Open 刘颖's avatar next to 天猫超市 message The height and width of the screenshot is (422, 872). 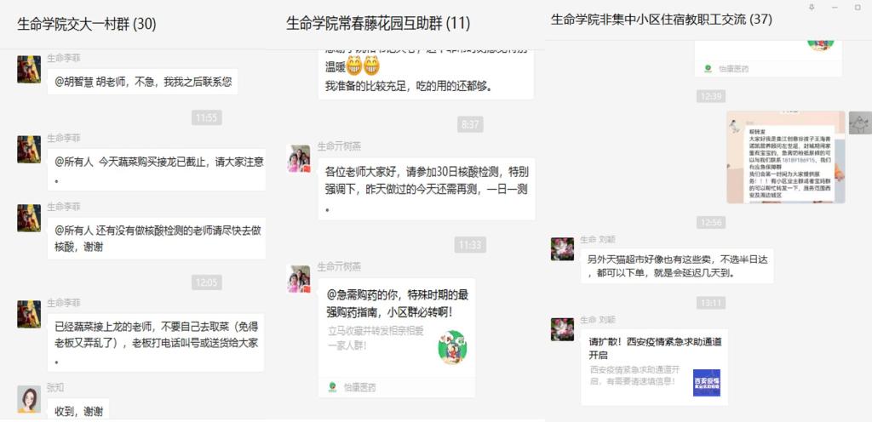coord(562,248)
